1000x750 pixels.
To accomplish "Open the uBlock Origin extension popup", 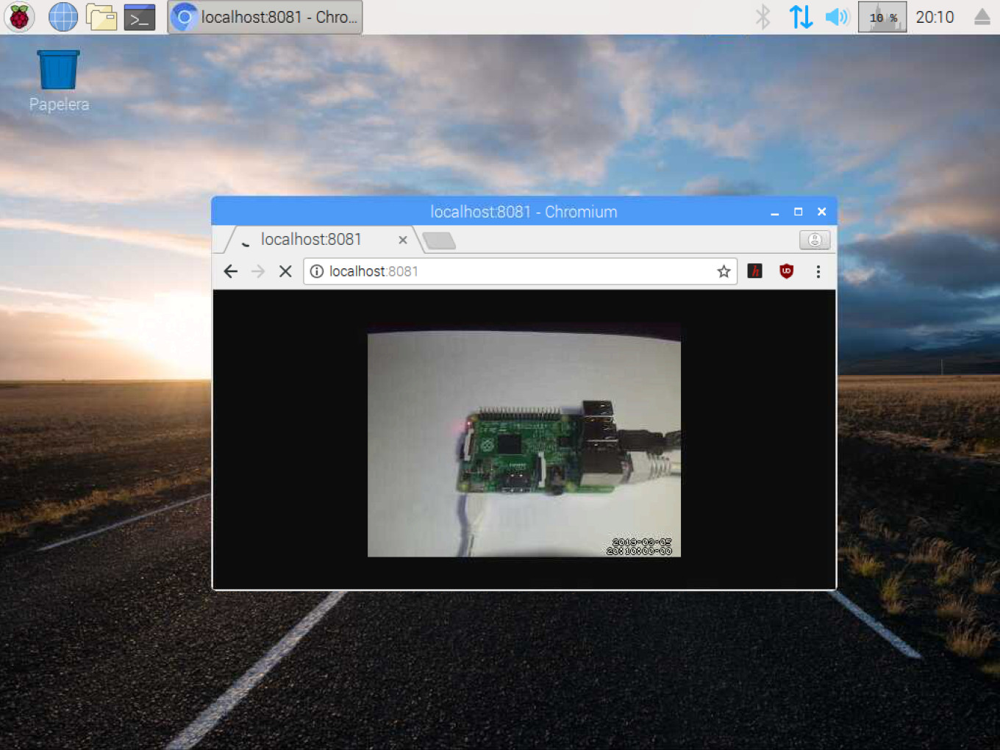I will [786, 271].
